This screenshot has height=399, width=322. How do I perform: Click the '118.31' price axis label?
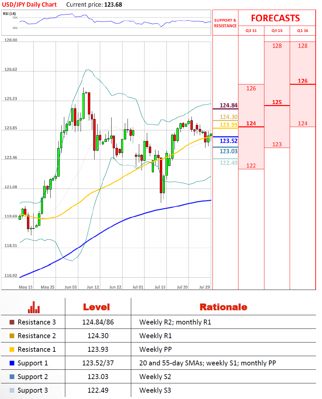pyautogui.click(x=11, y=246)
